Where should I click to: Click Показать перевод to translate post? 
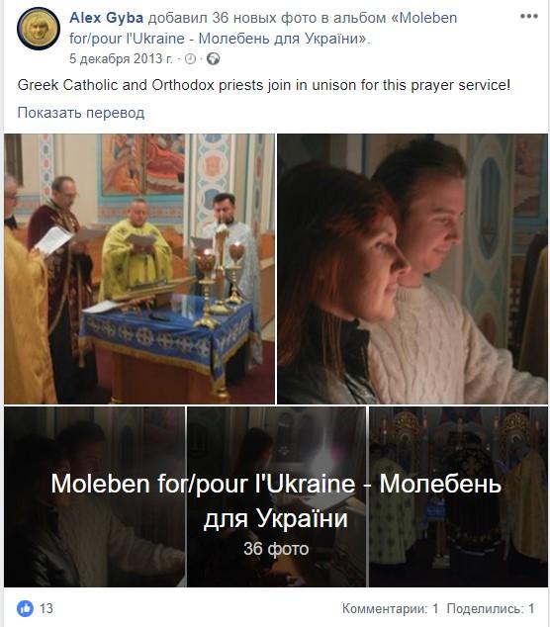tap(81, 113)
